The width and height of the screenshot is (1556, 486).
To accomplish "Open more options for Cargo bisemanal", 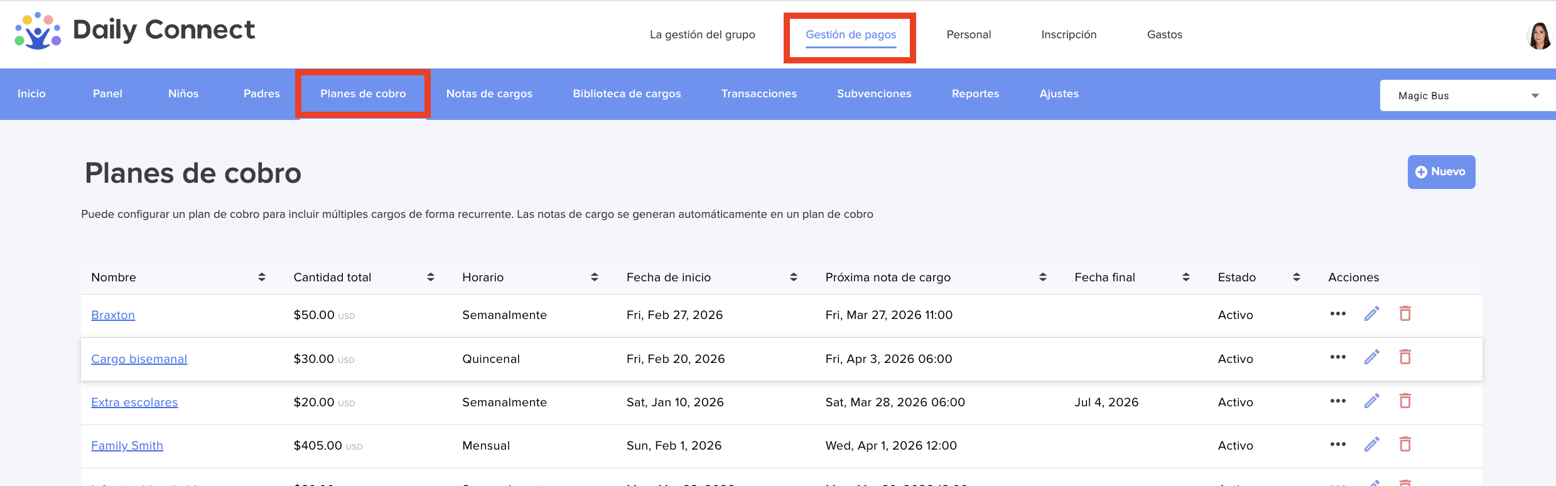I will pyautogui.click(x=1337, y=357).
